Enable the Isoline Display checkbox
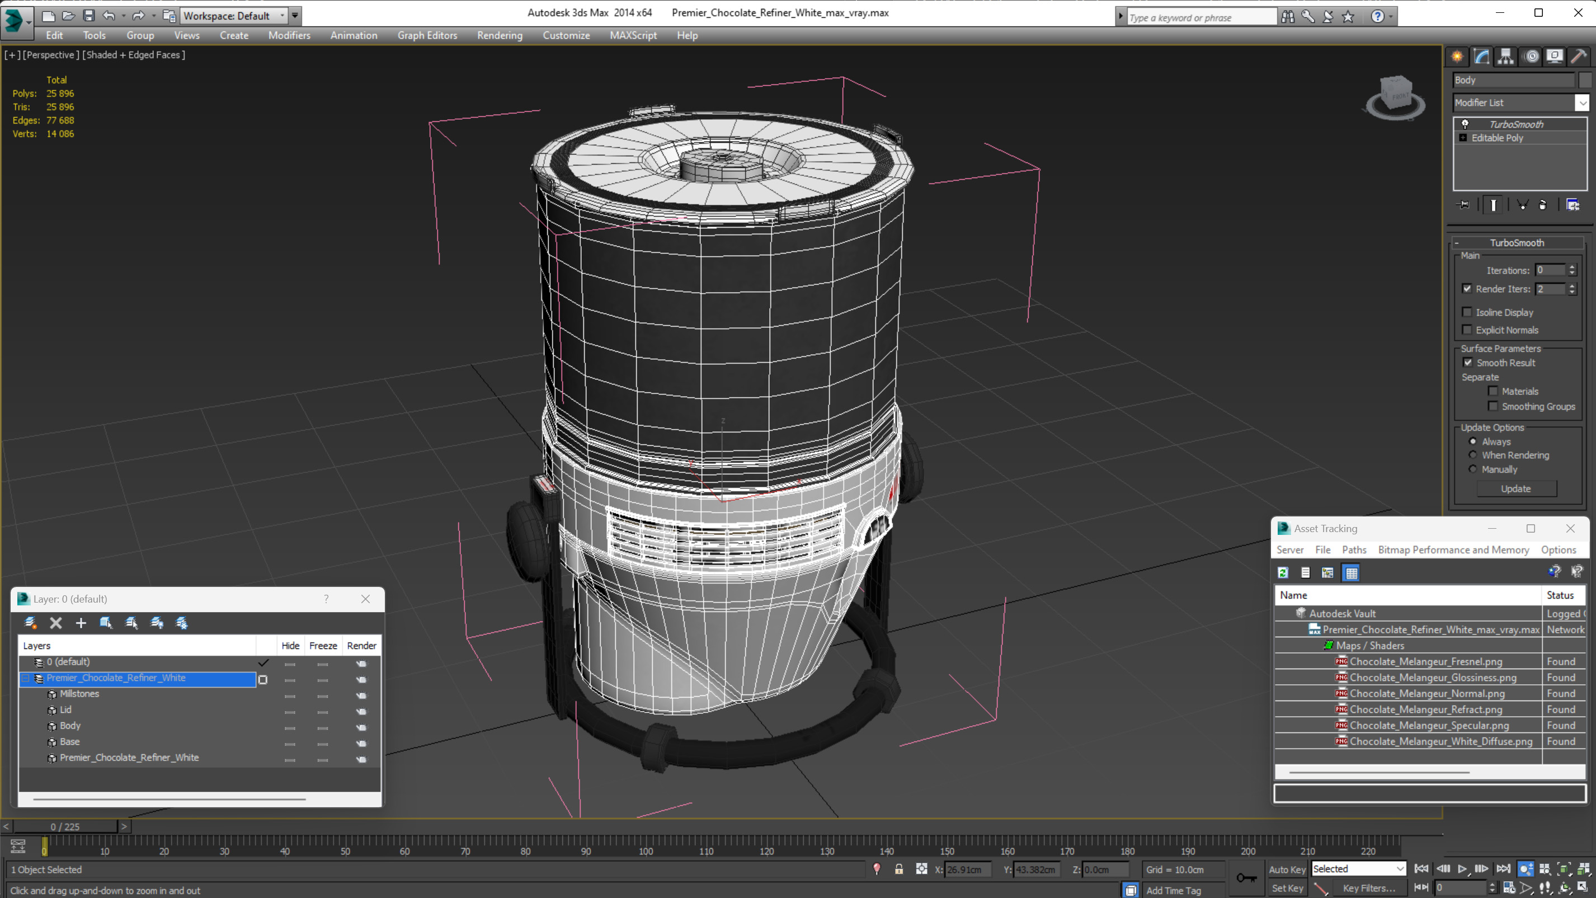This screenshot has height=898, width=1596. click(x=1467, y=312)
